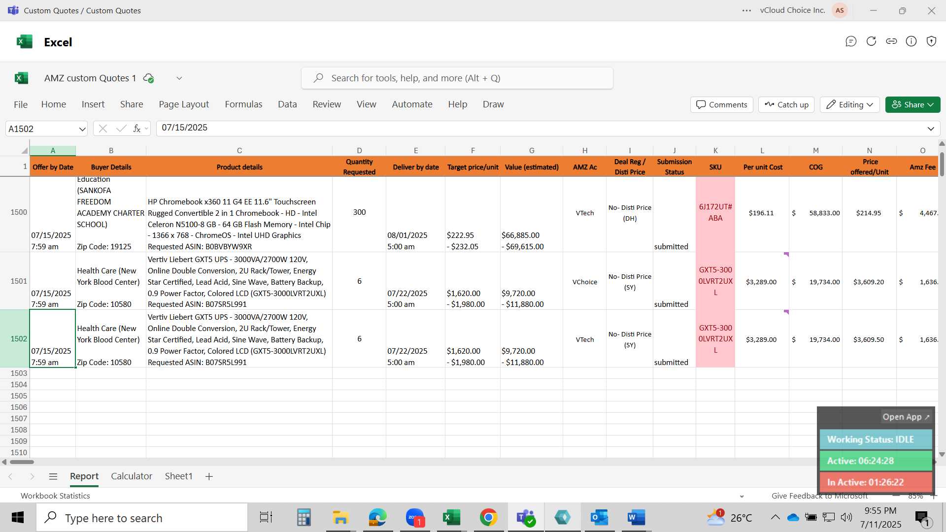Select all cells corner triangle

[24, 150]
